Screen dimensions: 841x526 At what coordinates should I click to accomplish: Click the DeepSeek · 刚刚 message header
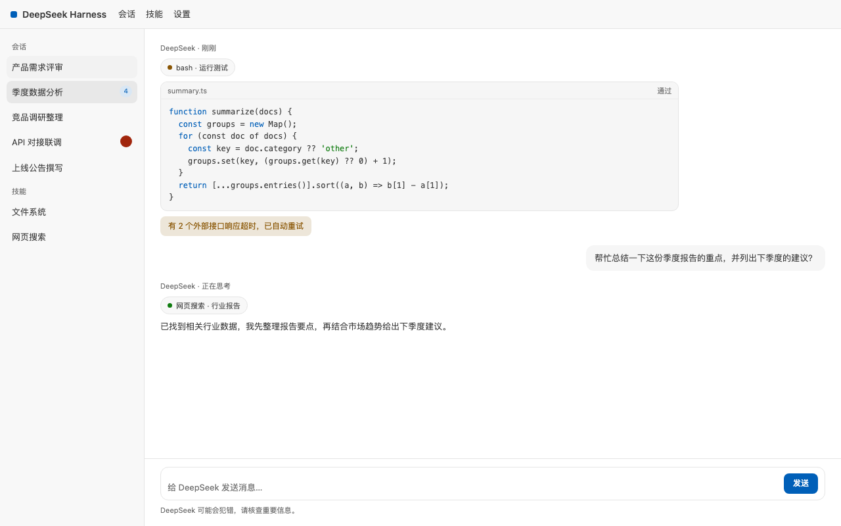click(x=188, y=48)
